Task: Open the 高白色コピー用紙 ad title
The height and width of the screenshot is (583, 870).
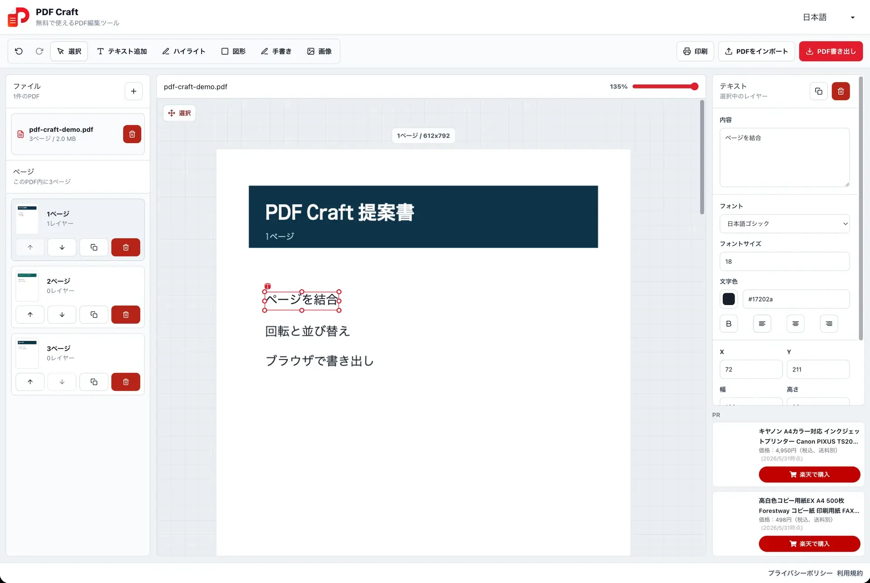Action: click(809, 506)
